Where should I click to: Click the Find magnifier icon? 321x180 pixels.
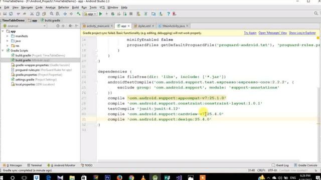pyautogui.click(x=51, y=14)
